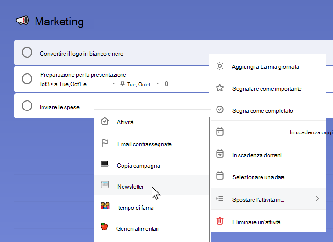This screenshot has height=242, width=333.
Task: Click the megaphone icon beside Marketing
Action: point(22,21)
